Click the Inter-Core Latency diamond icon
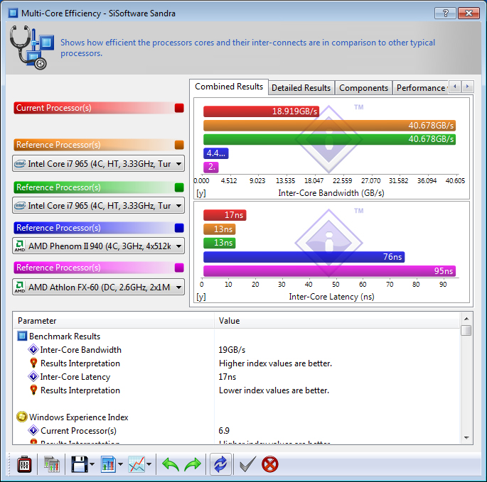Image resolution: width=487 pixels, height=482 pixels. click(33, 376)
